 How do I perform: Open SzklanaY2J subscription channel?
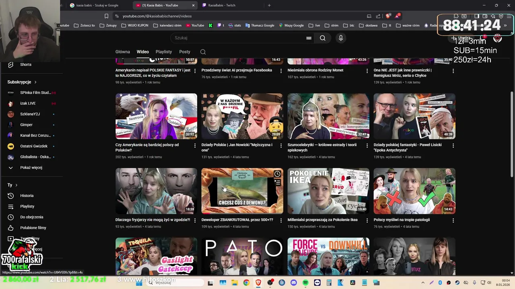click(x=30, y=114)
